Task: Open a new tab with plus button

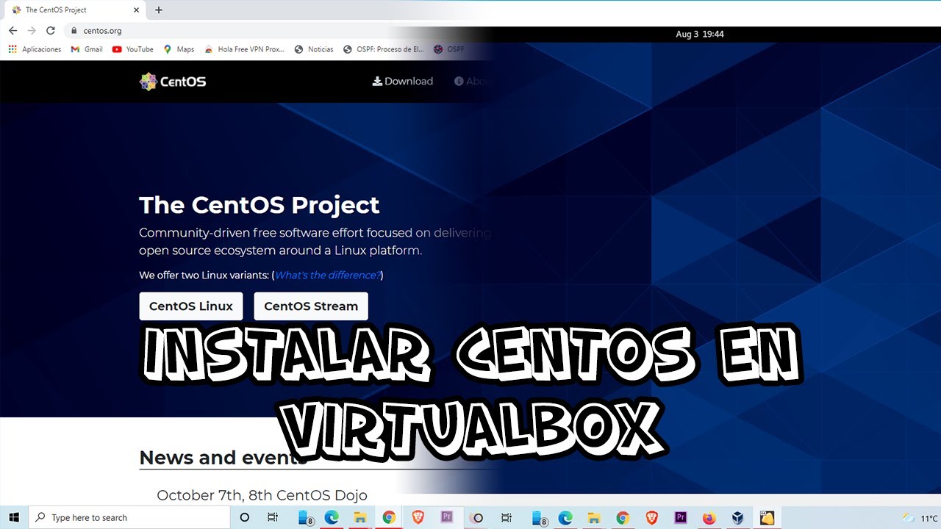Action: click(158, 10)
